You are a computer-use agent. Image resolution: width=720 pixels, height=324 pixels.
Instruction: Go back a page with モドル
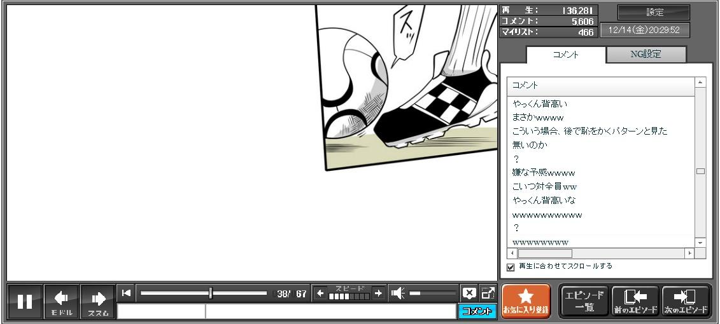tap(62, 301)
